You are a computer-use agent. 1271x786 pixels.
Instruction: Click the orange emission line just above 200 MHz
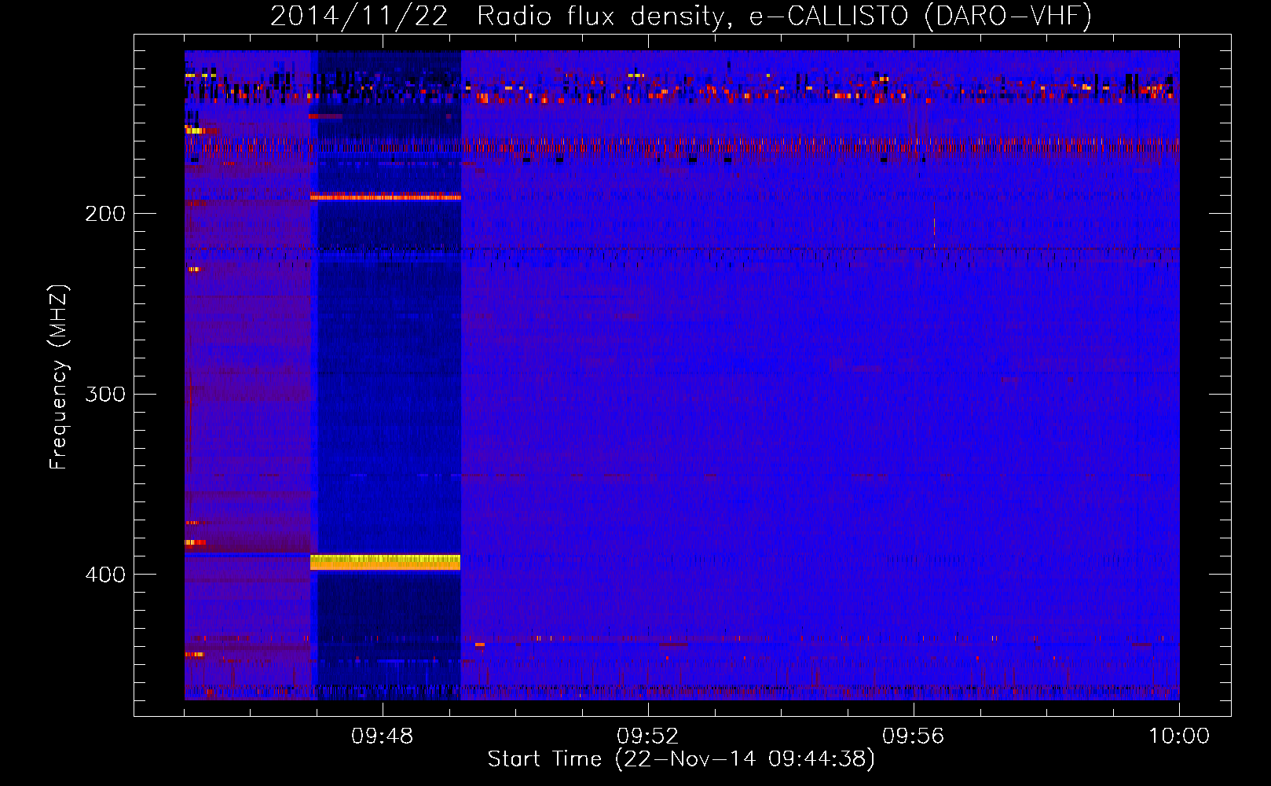tap(385, 196)
